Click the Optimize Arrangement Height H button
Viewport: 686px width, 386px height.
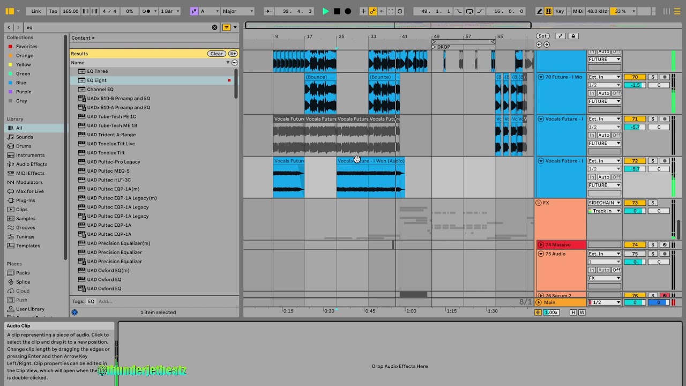(573, 313)
